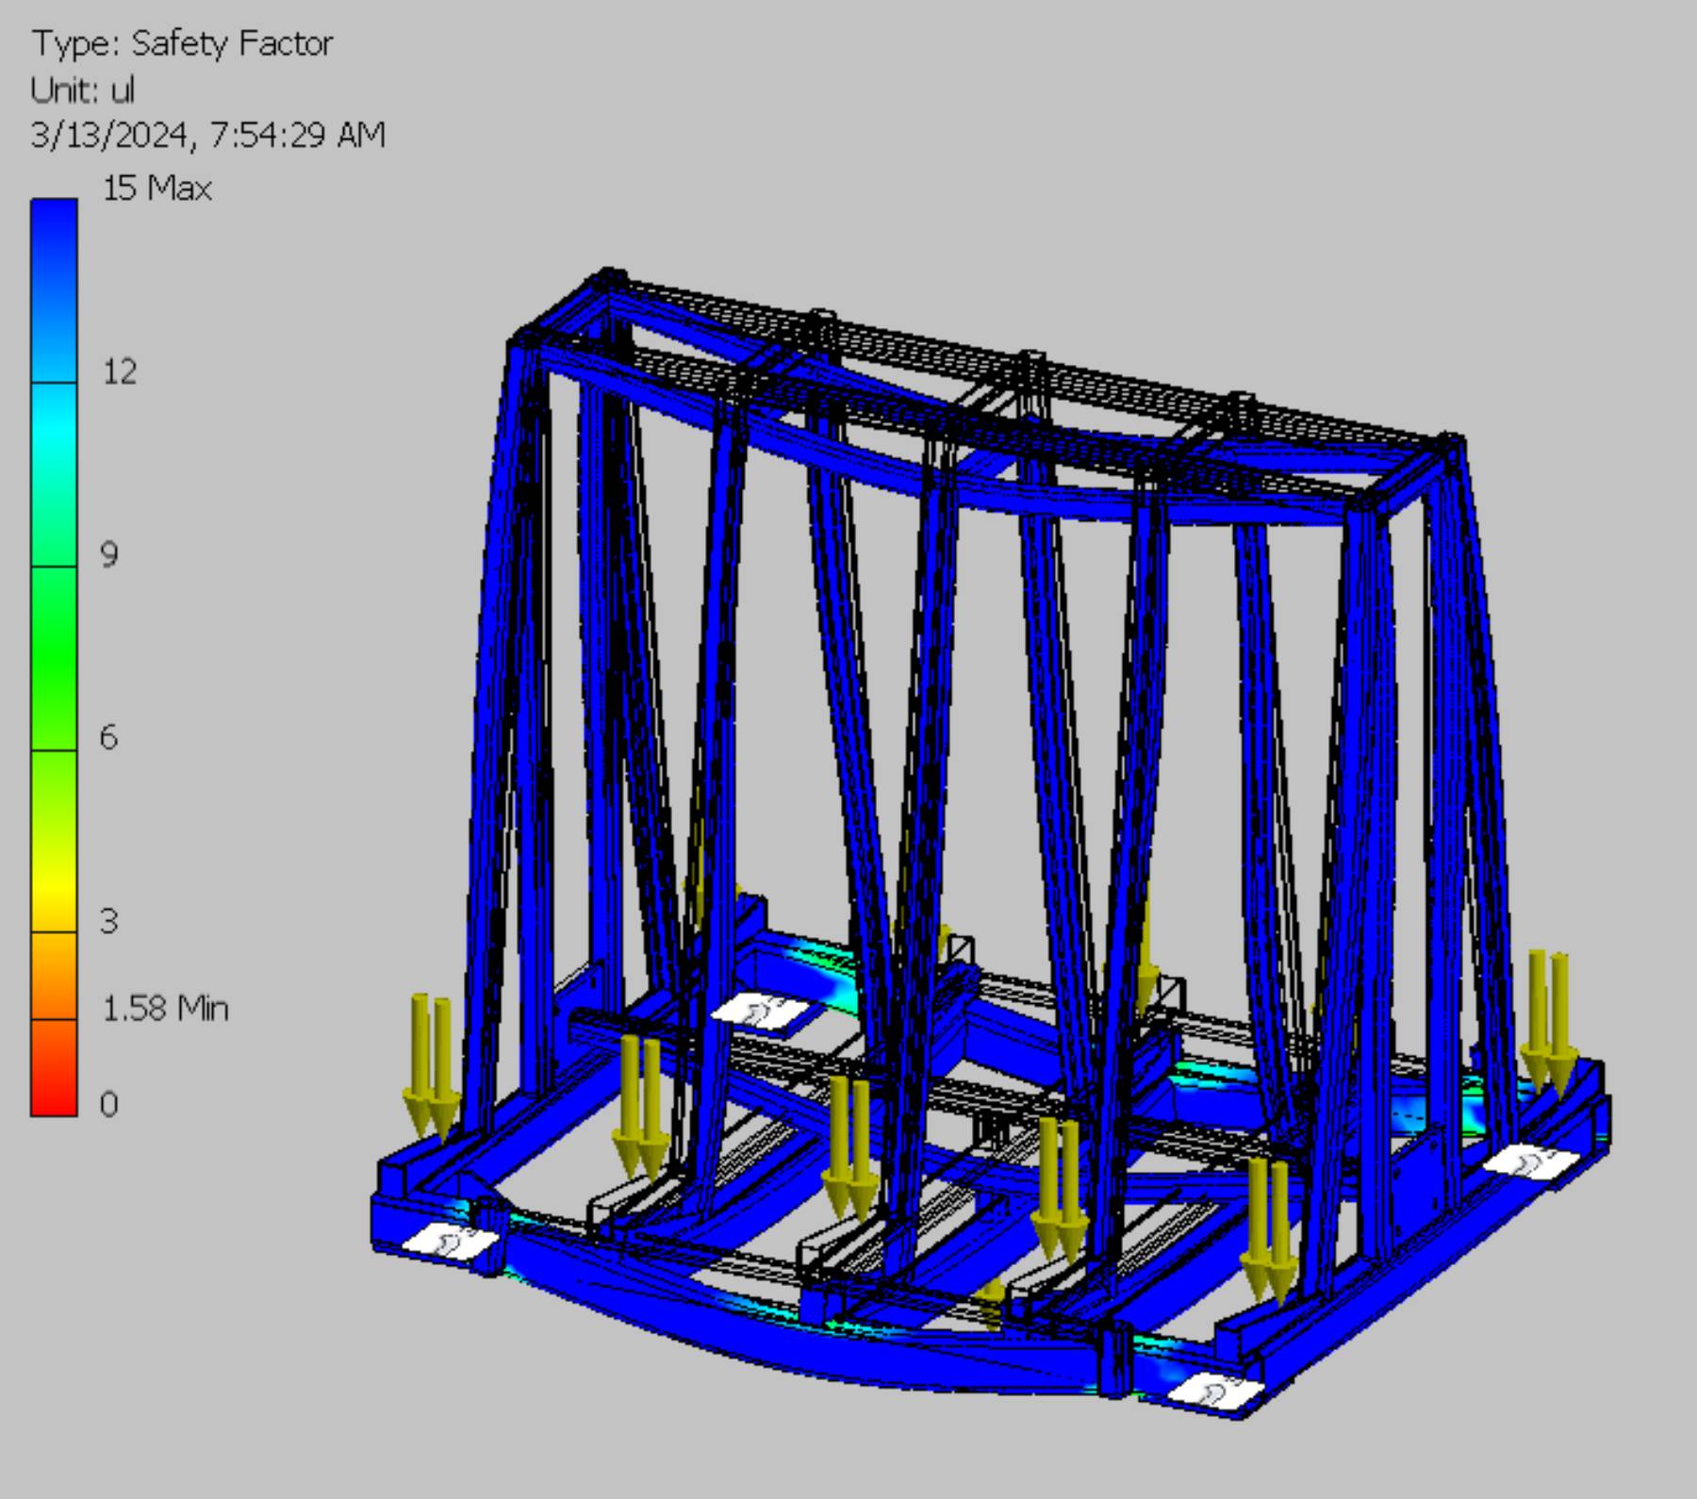Click the 3/13/2024 timestamp text

[x=207, y=137]
